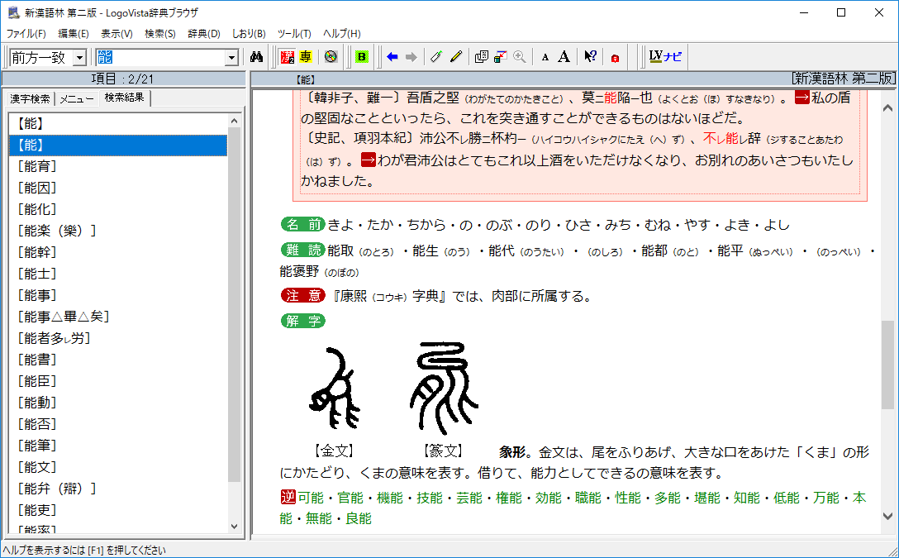
Task: Follow the 可能 reverse-lookup link
Action: point(311,498)
